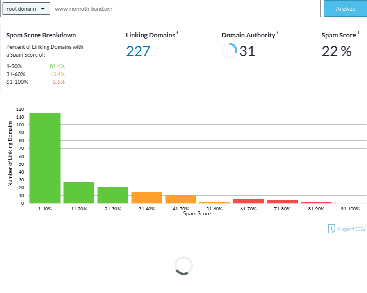Click info icon next to Linking Domains
This screenshot has height=293, width=367.
pyautogui.click(x=178, y=33)
